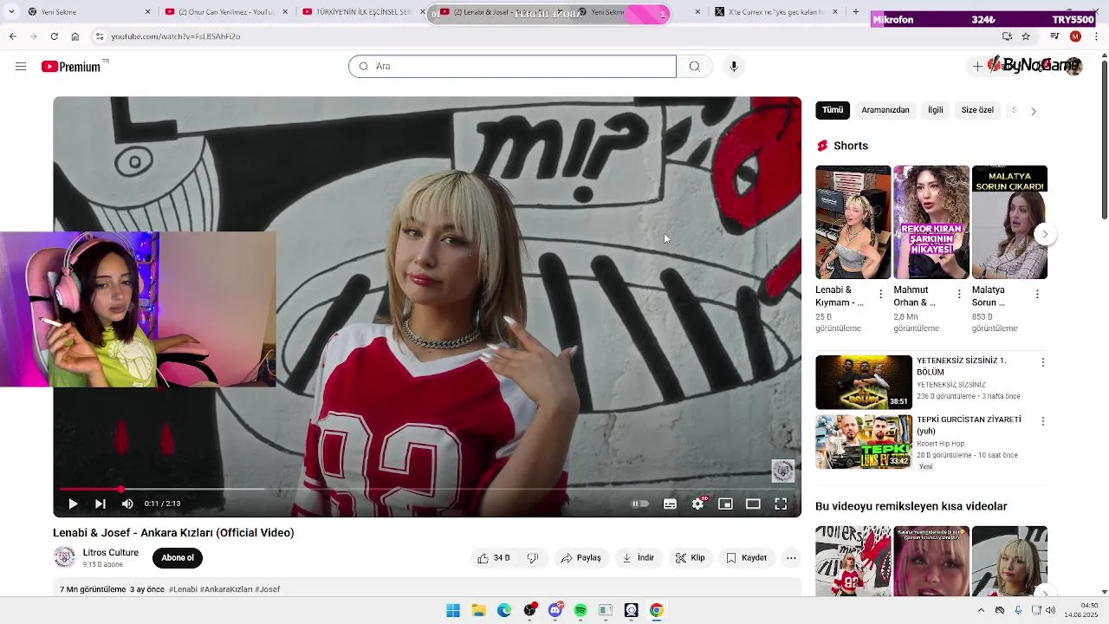Open Mahmut Orhan short thumbnail

(931, 223)
